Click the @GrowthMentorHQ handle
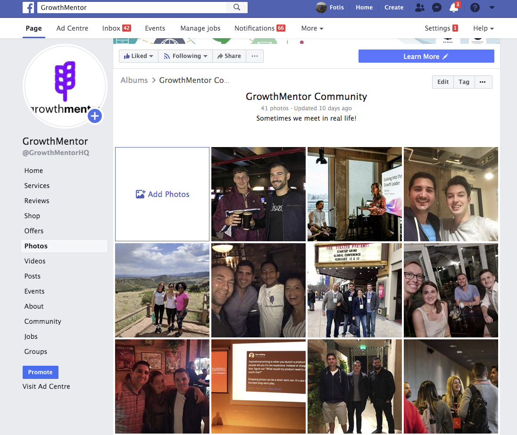Viewport: 517px width, 435px height. (x=56, y=153)
